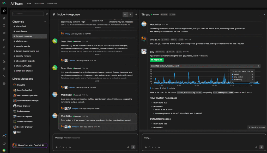The height and width of the screenshot is (153, 267).
Task: Click bold formatting in channel message box
Action: tap(57, 147)
